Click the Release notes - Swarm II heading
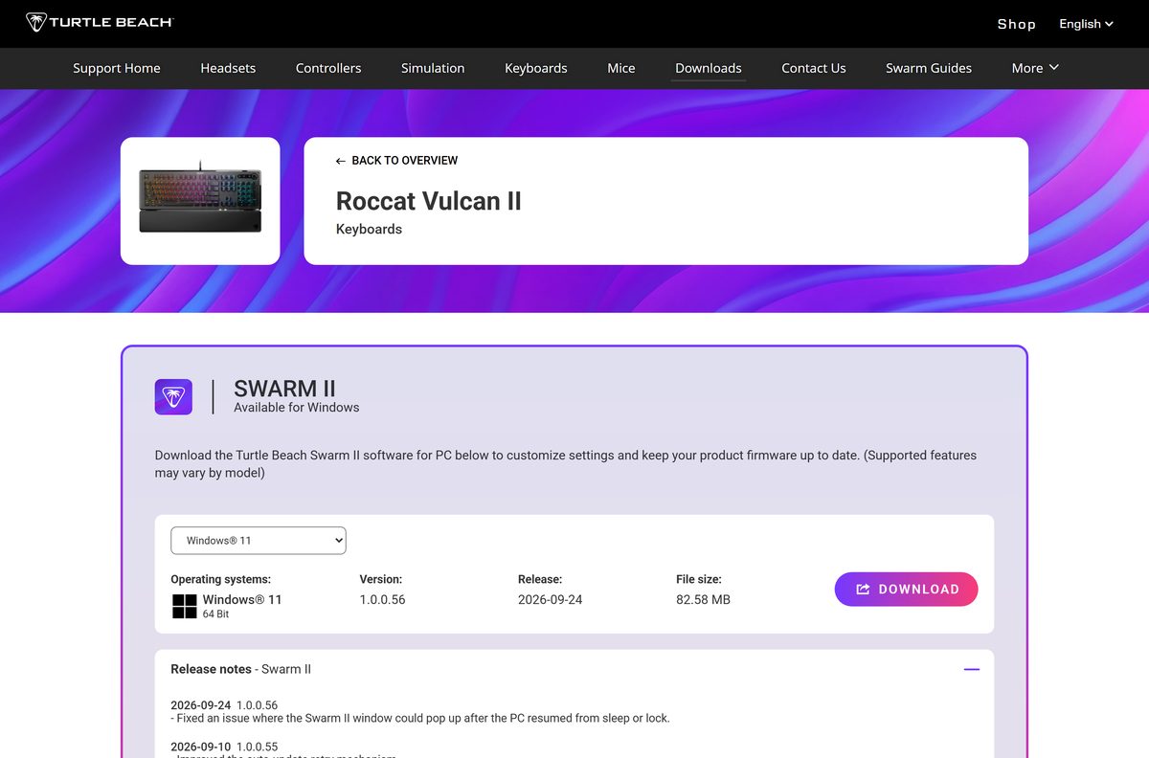The width and height of the screenshot is (1149, 758). click(x=241, y=670)
